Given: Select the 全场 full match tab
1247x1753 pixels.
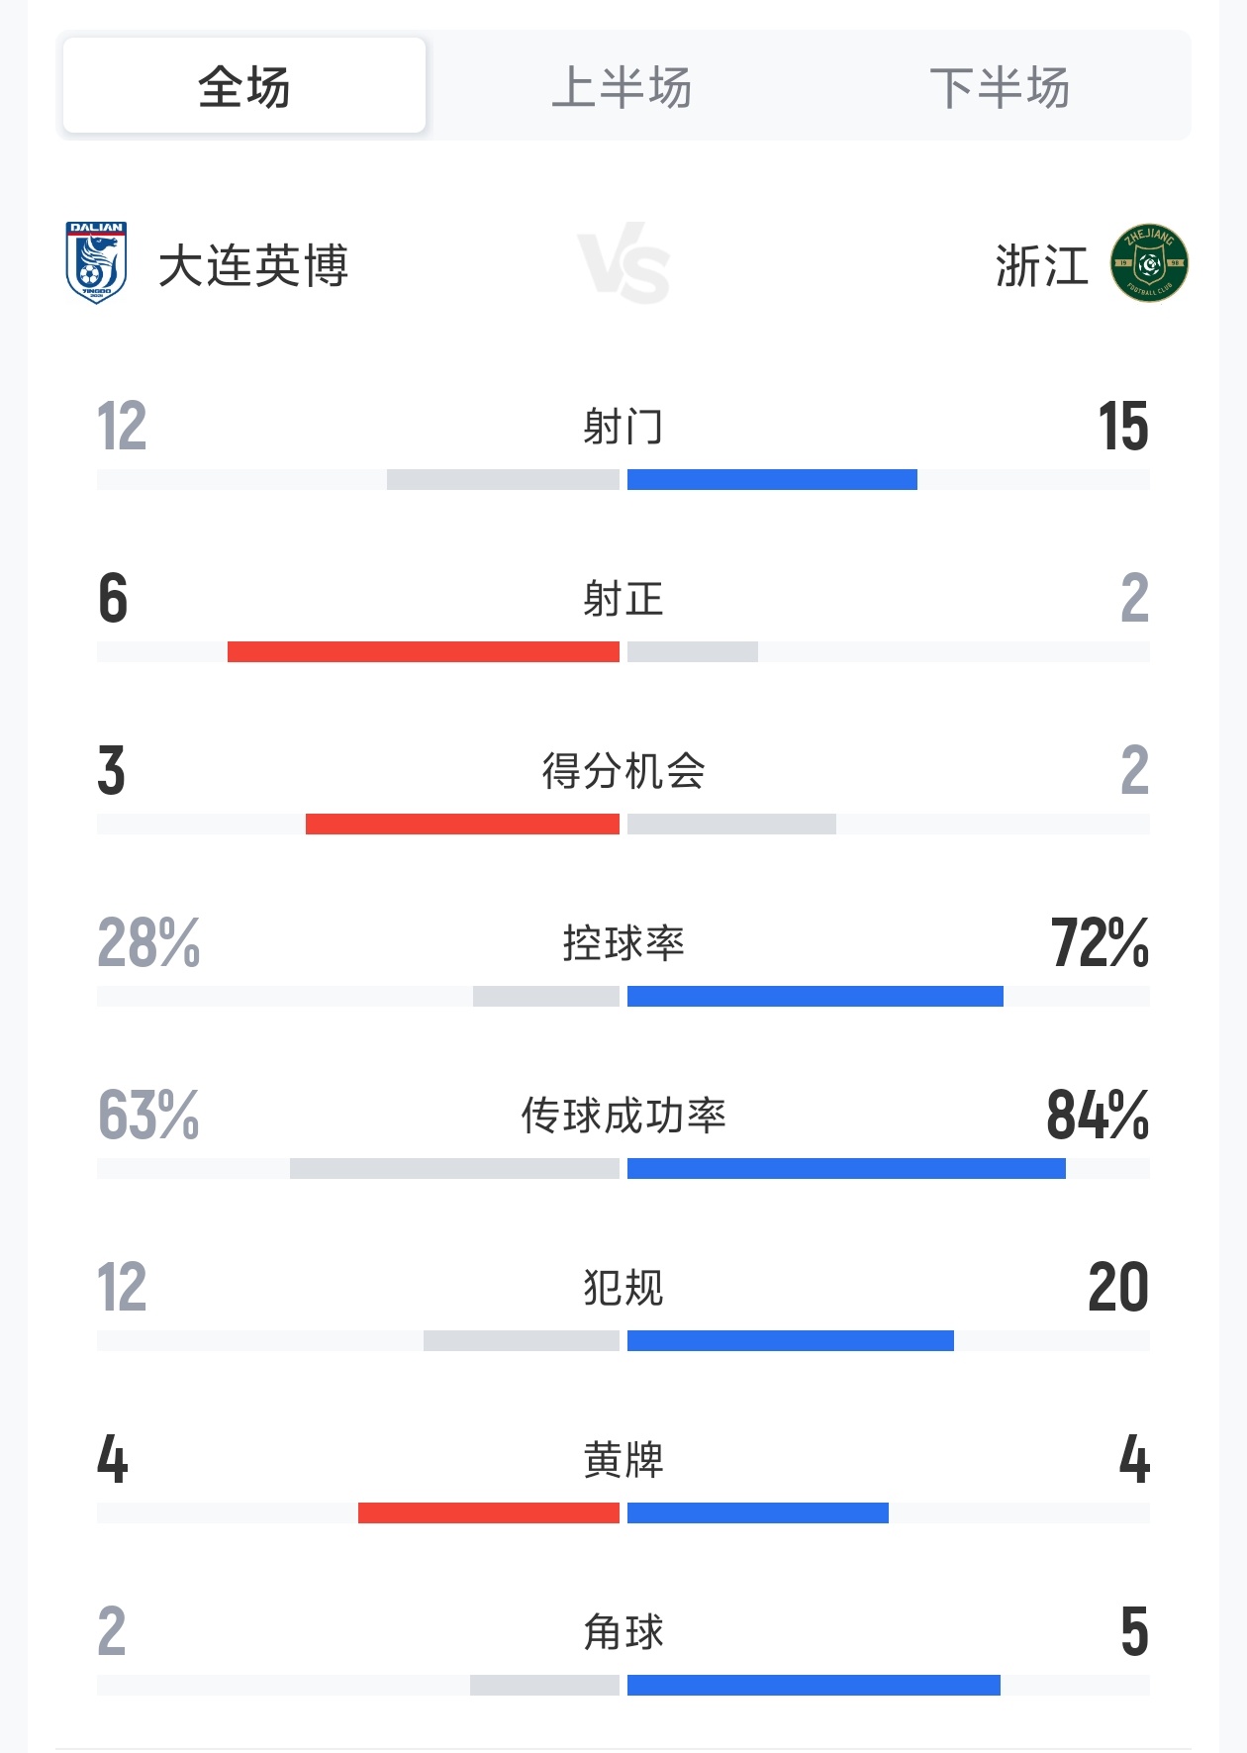Looking at the screenshot, I should [x=243, y=86].
